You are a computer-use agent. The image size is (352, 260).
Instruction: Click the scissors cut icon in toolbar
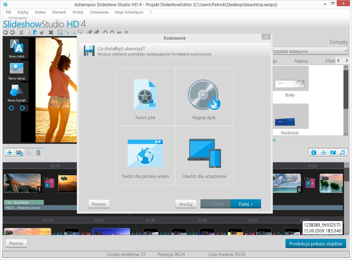[21, 32]
